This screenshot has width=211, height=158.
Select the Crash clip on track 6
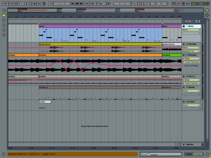click(45, 102)
